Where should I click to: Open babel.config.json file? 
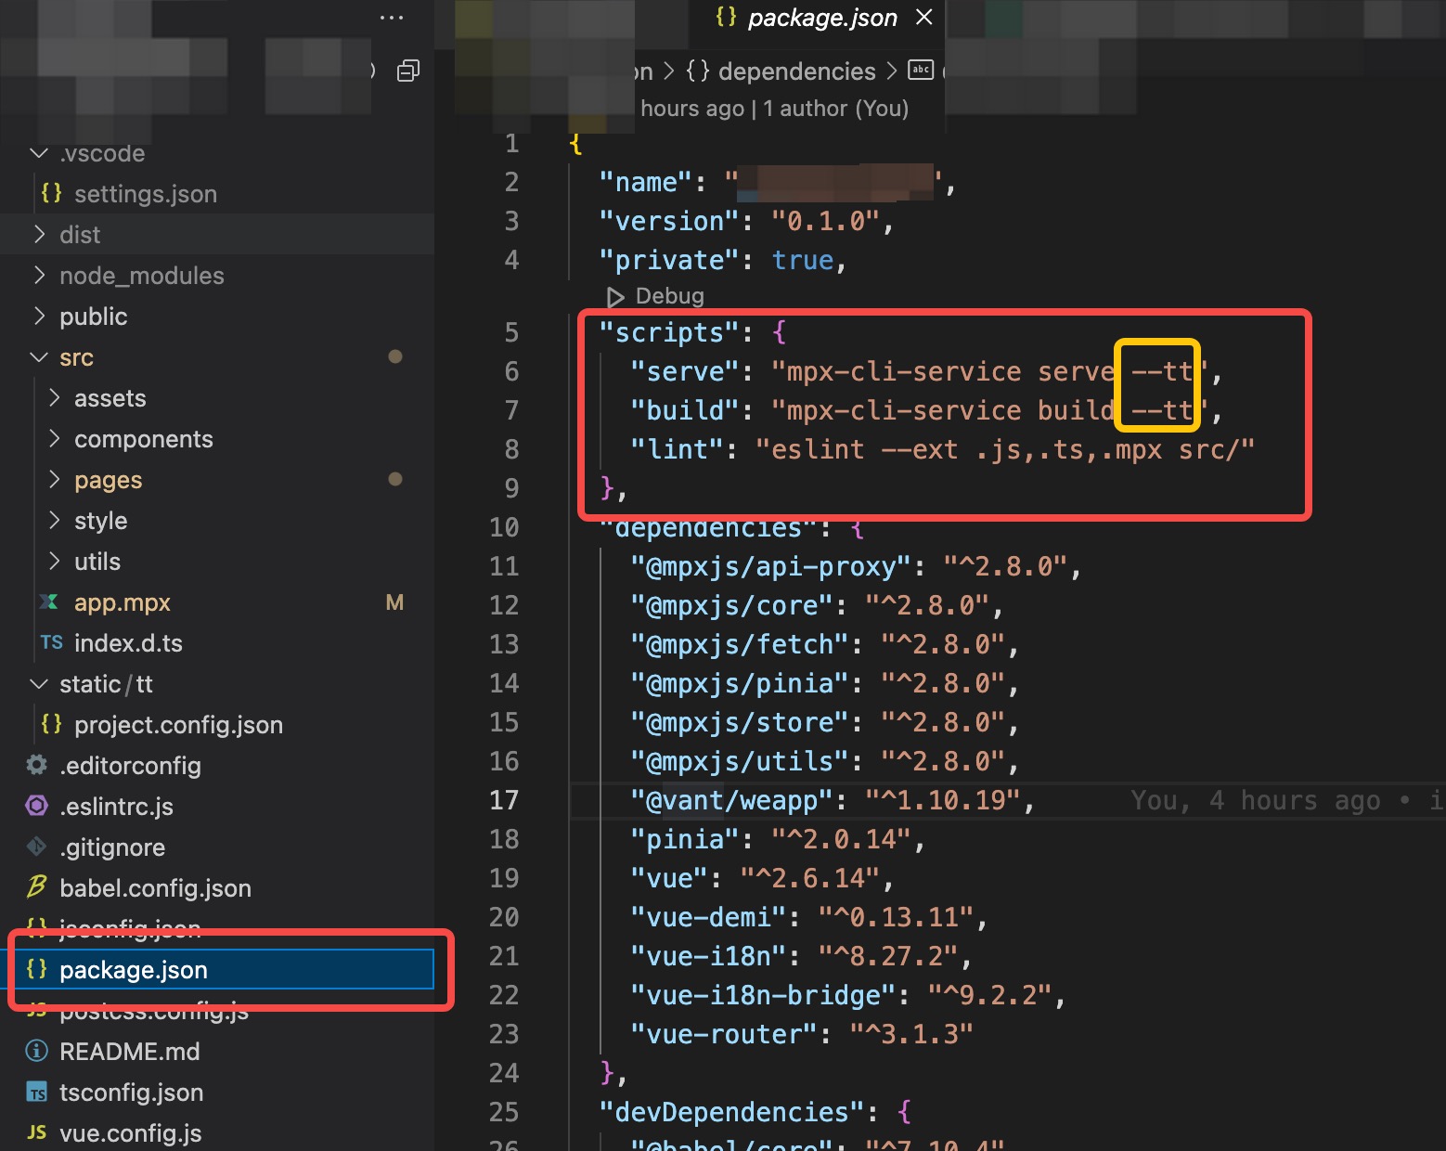tap(155, 888)
